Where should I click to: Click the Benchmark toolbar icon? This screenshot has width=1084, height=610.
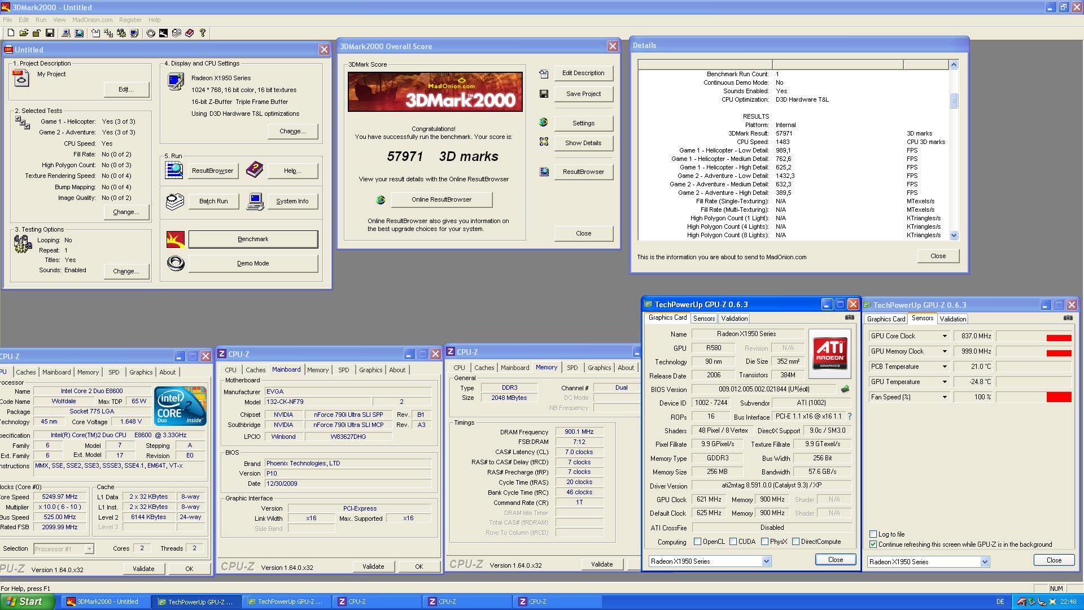(163, 33)
